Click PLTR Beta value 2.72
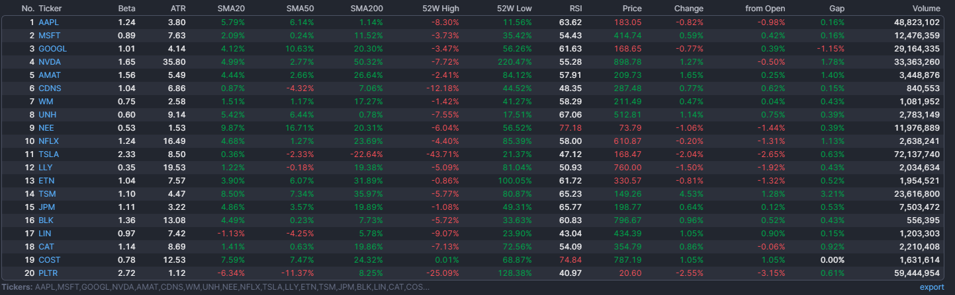Screen dimensions: 955x295 point(126,273)
